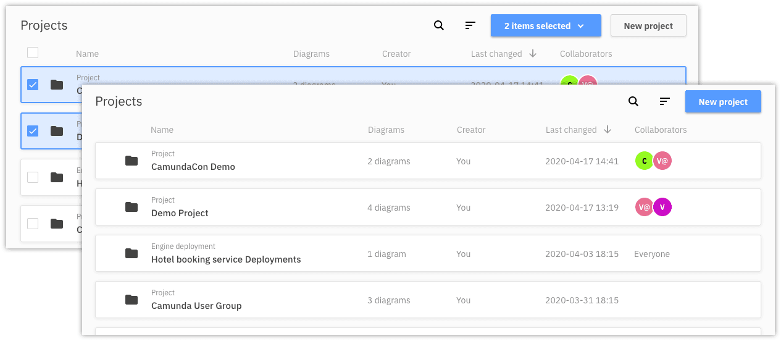The height and width of the screenshot is (341, 781).
Task: Click Collaborators column header in back window
Action: pos(586,54)
